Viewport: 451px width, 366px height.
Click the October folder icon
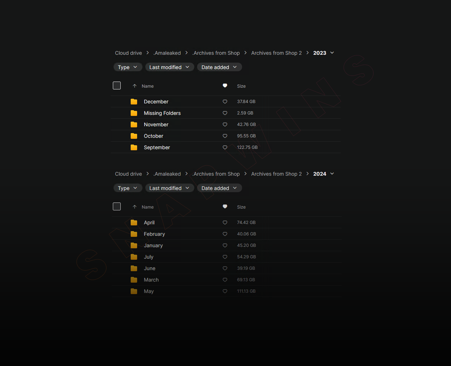(134, 136)
